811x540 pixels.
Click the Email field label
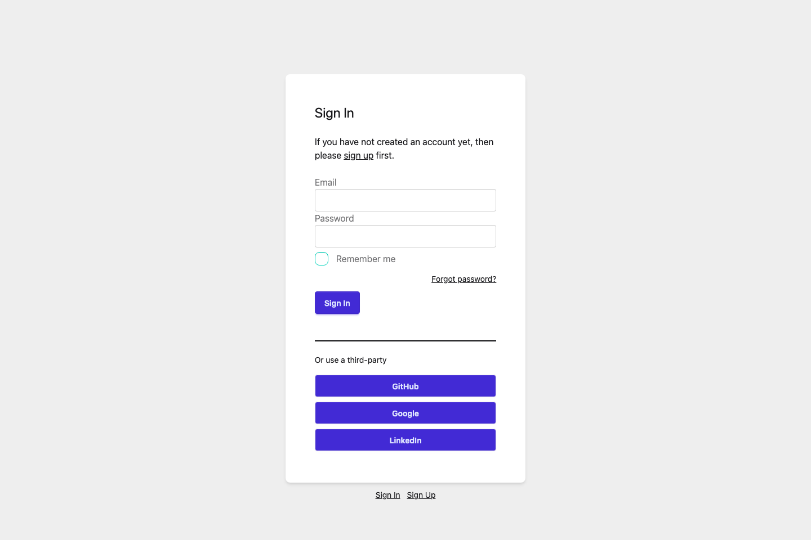tap(326, 182)
